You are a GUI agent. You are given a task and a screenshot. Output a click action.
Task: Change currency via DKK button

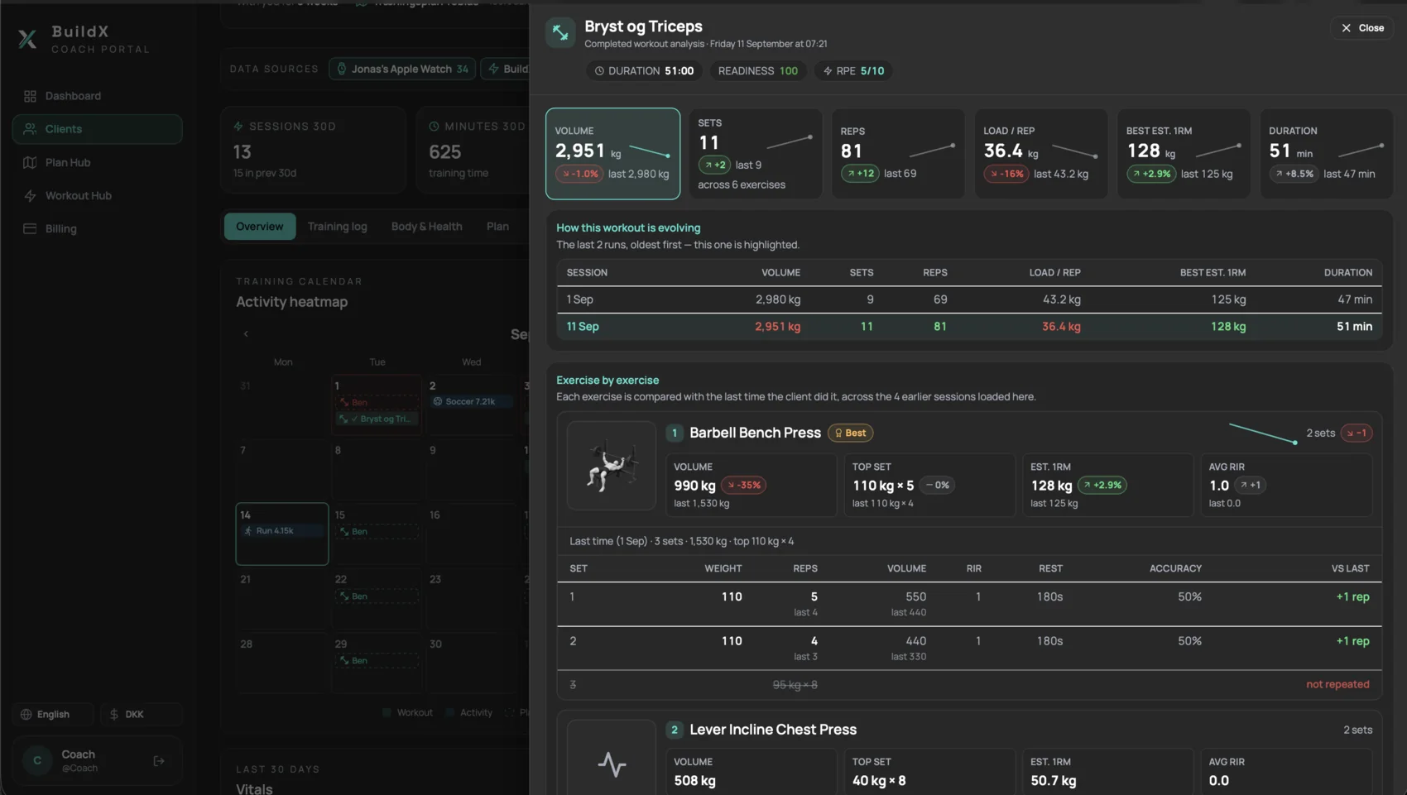(141, 714)
